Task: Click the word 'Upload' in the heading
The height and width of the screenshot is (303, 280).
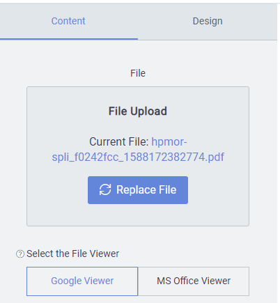Action: (x=148, y=111)
